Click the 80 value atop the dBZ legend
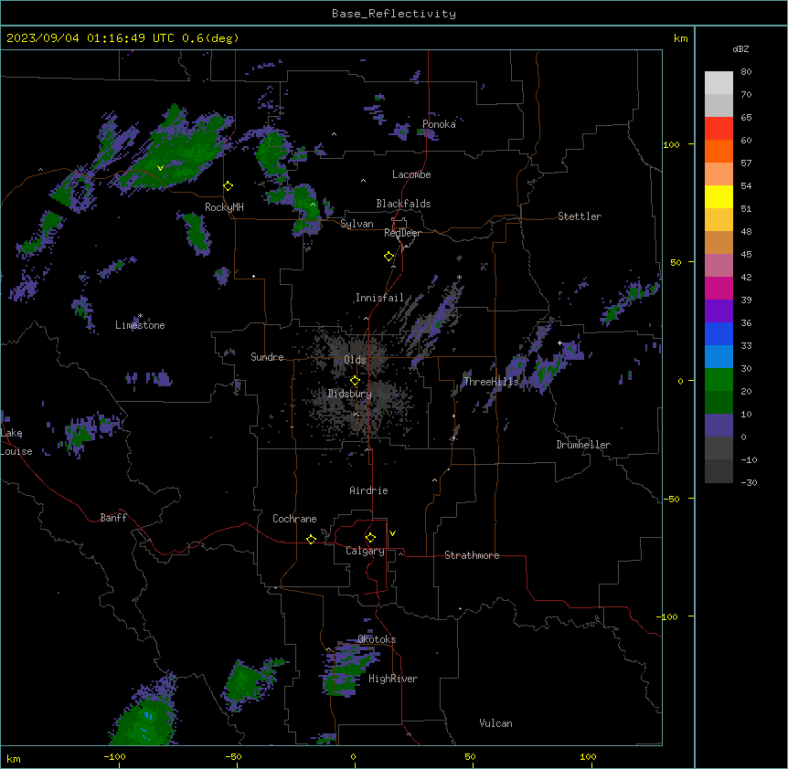Screen dimensions: 788x769 [x=746, y=72]
